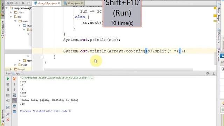Expand the resources folder arrow

point(20,61)
